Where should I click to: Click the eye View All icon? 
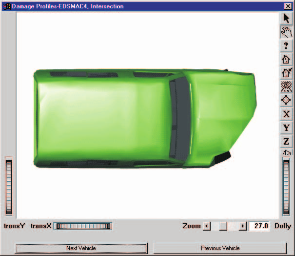click(x=286, y=86)
